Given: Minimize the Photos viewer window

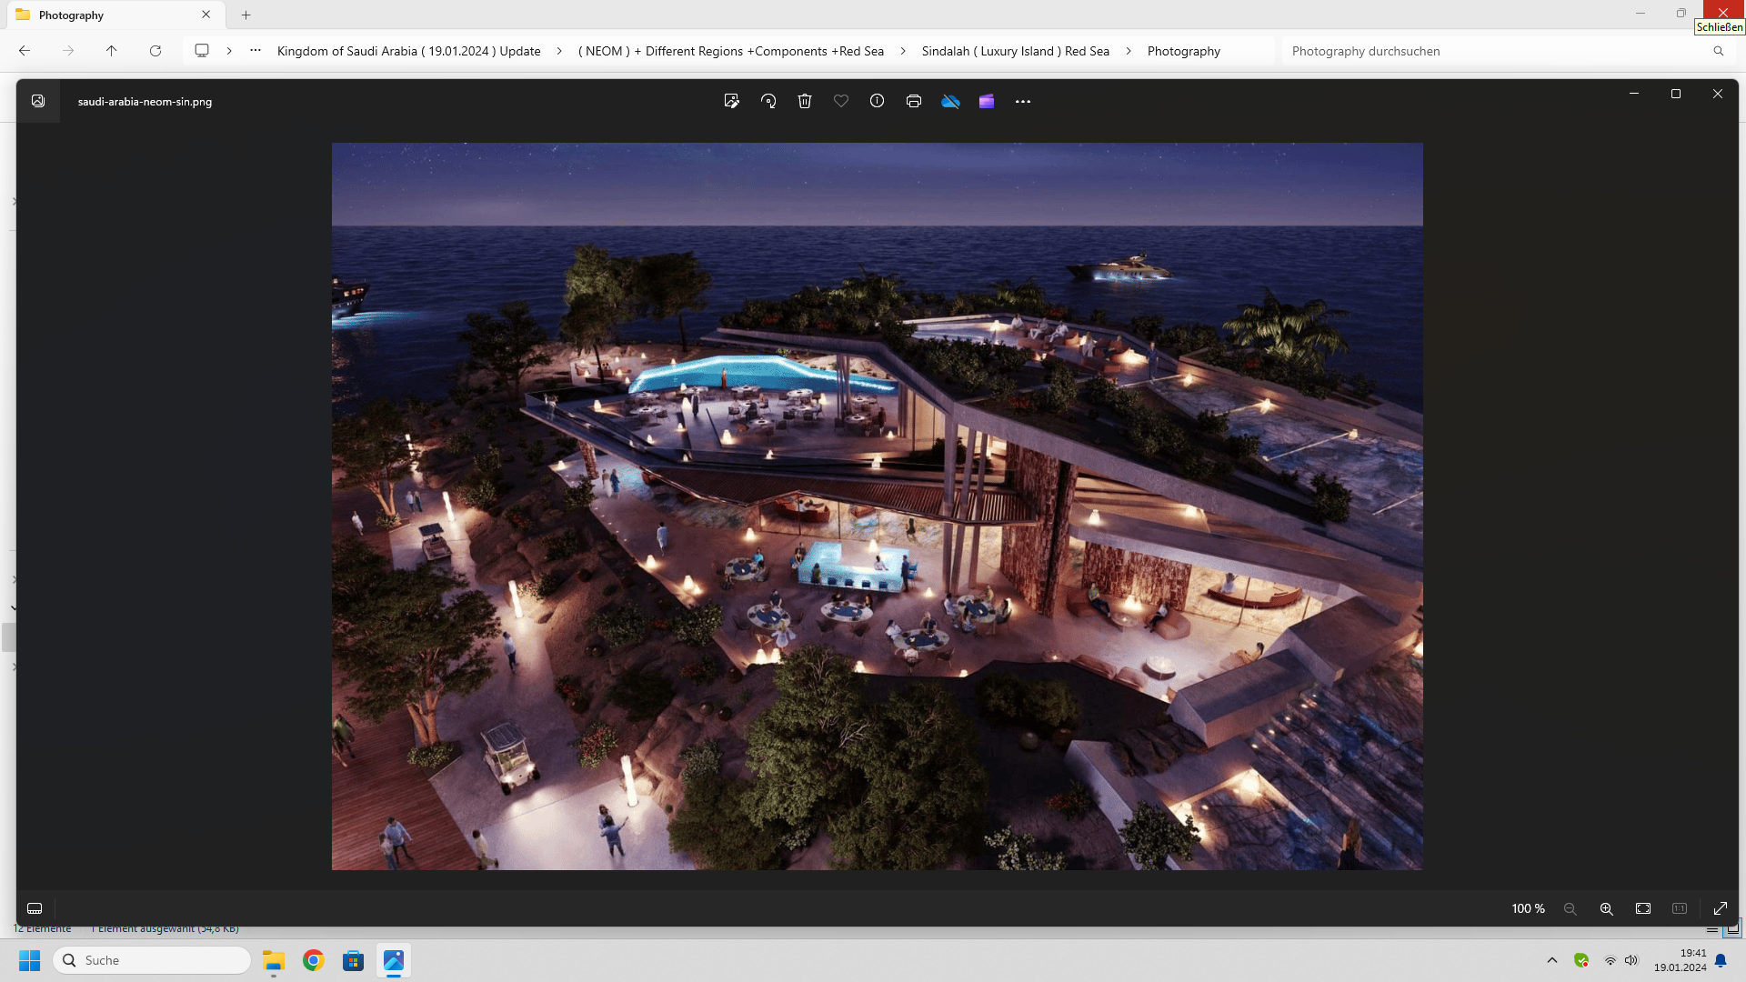Looking at the screenshot, I should coord(1634,94).
